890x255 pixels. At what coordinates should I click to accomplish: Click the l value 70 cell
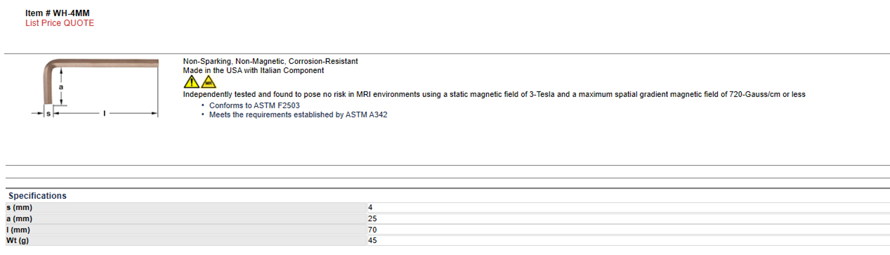tap(628, 230)
